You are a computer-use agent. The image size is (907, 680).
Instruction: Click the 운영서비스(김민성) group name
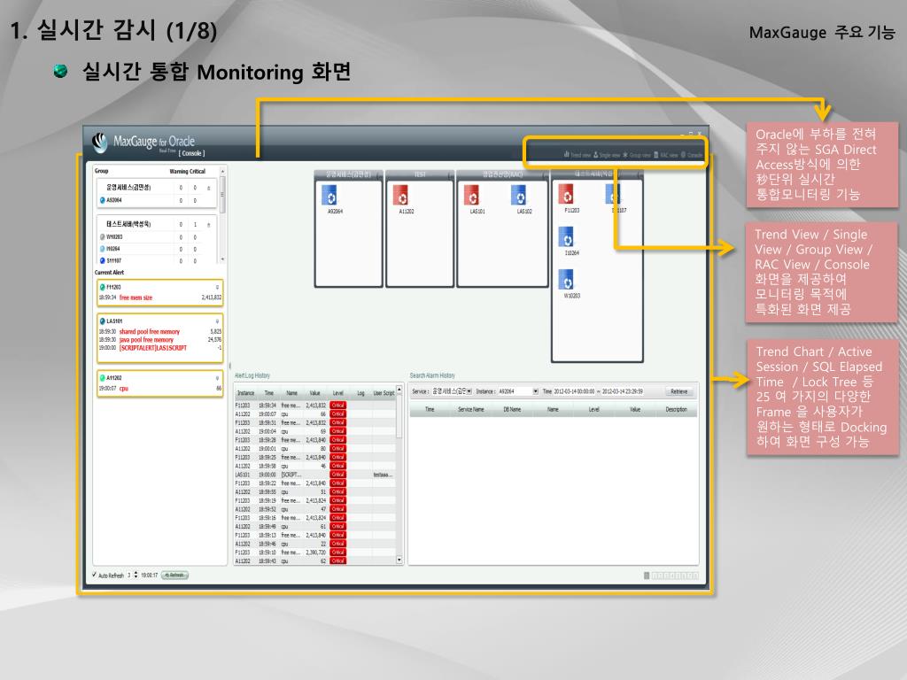128,188
